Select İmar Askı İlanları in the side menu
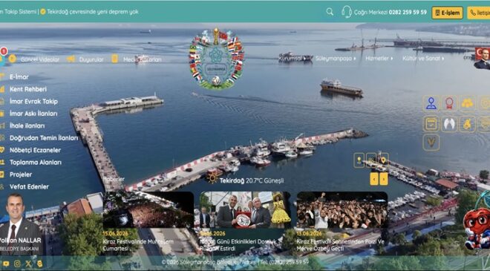This screenshot has width=490, height=271. coord(33,114)
